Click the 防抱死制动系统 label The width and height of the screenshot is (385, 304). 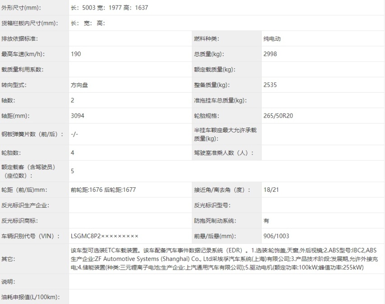click(x=215, y=221)
